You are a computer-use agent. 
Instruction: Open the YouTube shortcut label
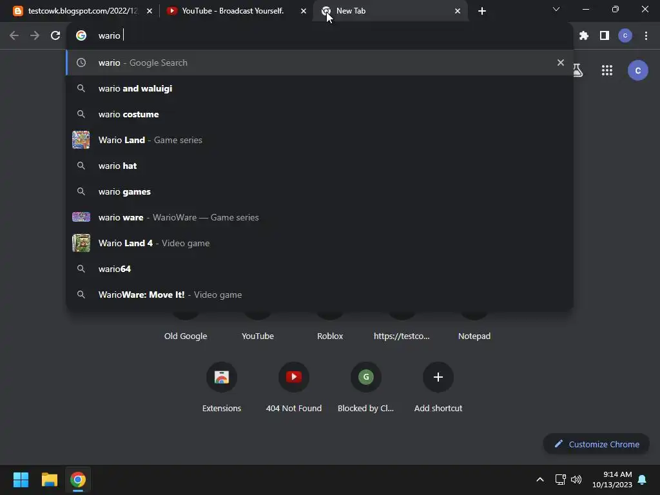[x=258, y=336]
